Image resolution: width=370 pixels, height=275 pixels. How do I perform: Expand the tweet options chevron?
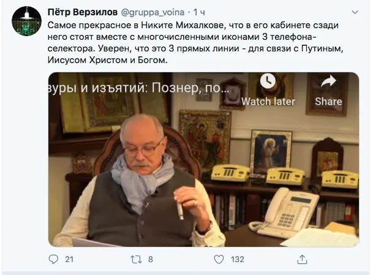[x=355, y=12]
